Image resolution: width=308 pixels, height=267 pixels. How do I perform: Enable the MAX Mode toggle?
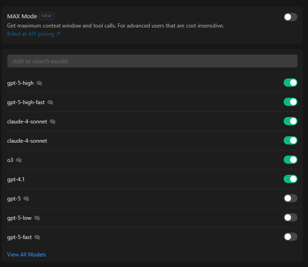(x=290, y=17)
